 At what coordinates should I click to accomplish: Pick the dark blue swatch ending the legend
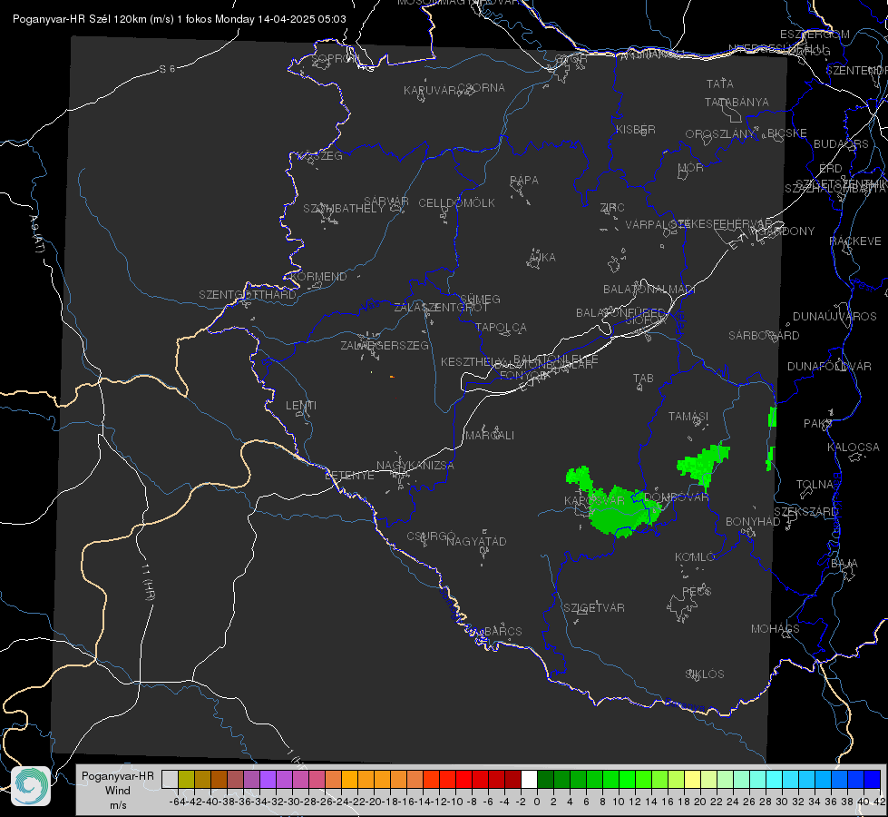click(873, 780)
